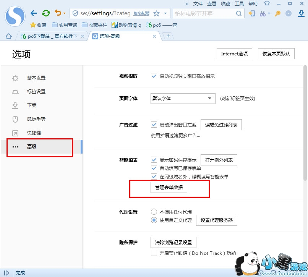308x277 pixels.
Task: Select the 不使用任何代理 radio button
Action: [x=154, y=212]
